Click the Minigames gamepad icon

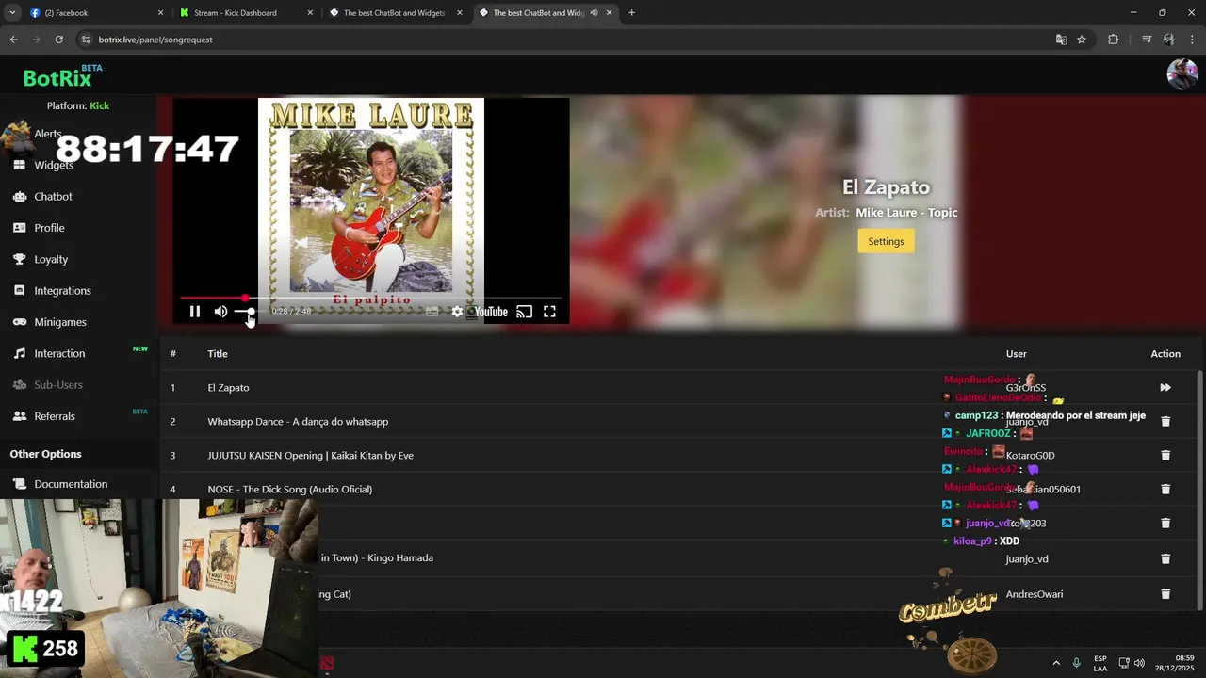coord(19,322)
